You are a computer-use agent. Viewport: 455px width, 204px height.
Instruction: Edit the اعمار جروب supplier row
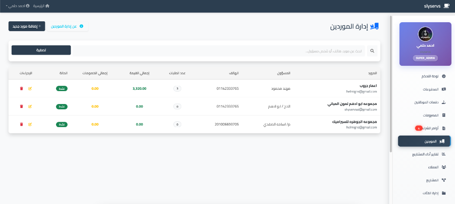coord(30,89)
